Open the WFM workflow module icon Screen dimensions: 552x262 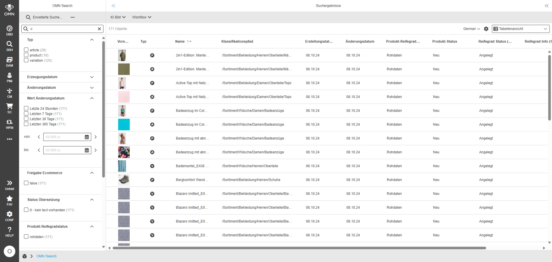pyautogui.click(x=9, y=124)
